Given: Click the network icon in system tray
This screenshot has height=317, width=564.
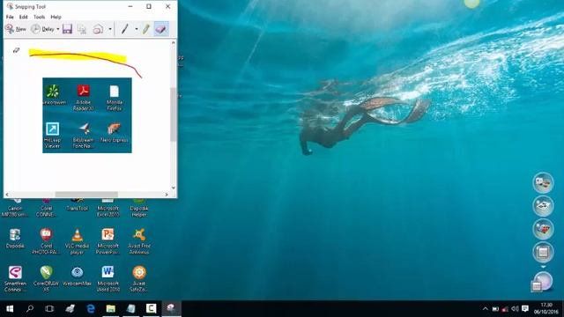Looking at the screenshot, I should tap(505, 309).
